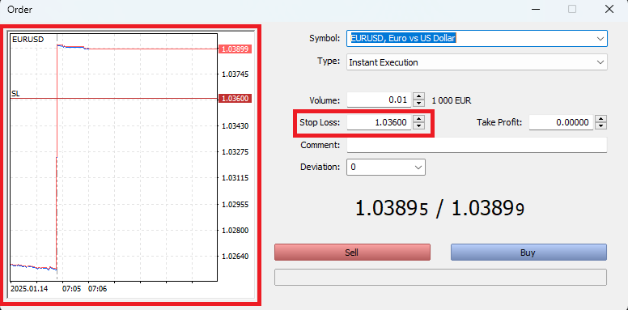Click the blue Buy button
The height and width of the screenshot is (310, 628).
pos(528,253)
